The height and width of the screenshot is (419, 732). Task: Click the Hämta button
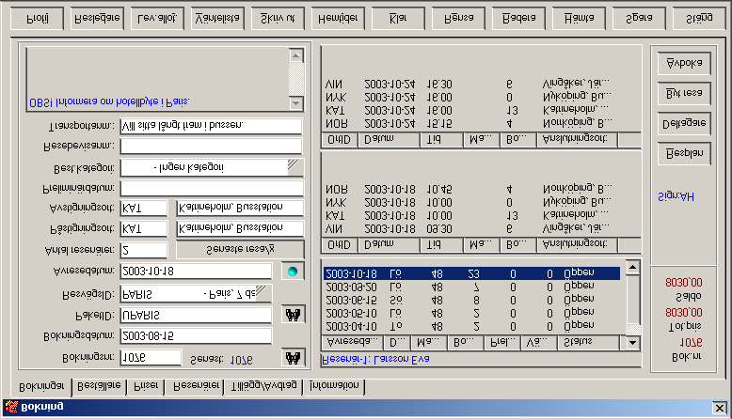click(x=579, y=19)
